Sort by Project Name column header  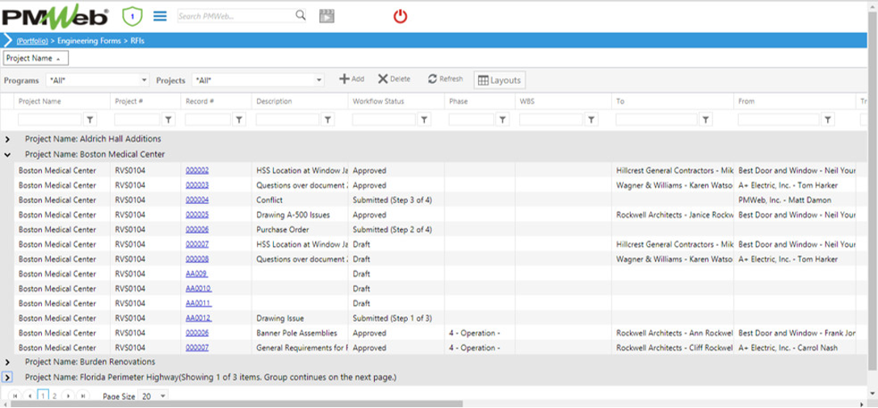pos(40,101)
